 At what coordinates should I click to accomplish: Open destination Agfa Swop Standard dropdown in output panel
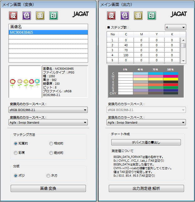[147, 123]
